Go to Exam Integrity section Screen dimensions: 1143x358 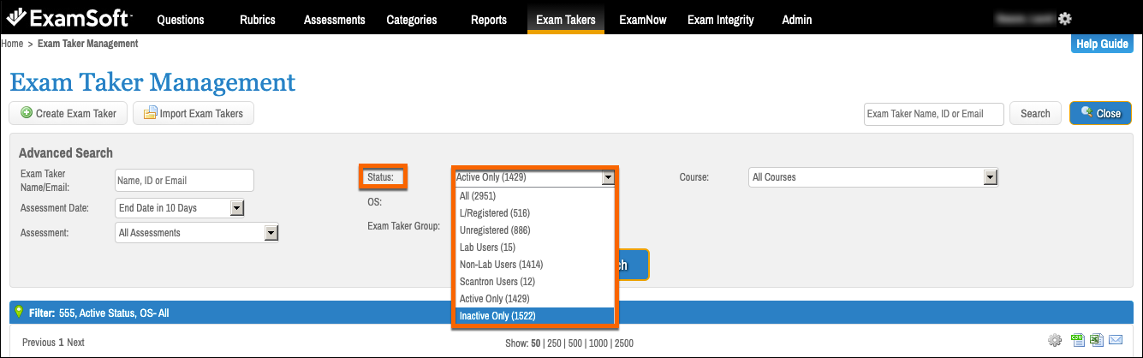pyautogui.click(x=723, y=19)
